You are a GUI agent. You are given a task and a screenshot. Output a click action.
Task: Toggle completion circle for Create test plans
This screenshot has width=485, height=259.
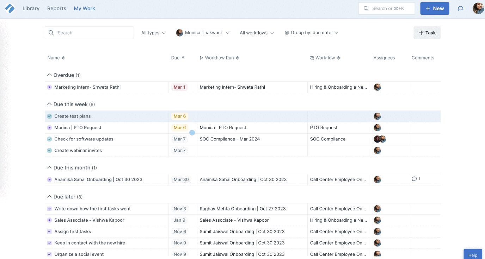pos(49,116)
